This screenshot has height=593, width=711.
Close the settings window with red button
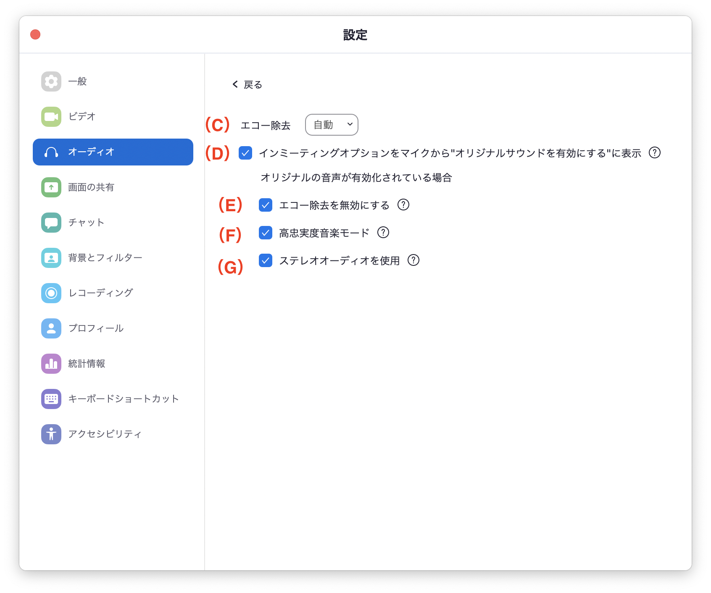click(35, 34)
